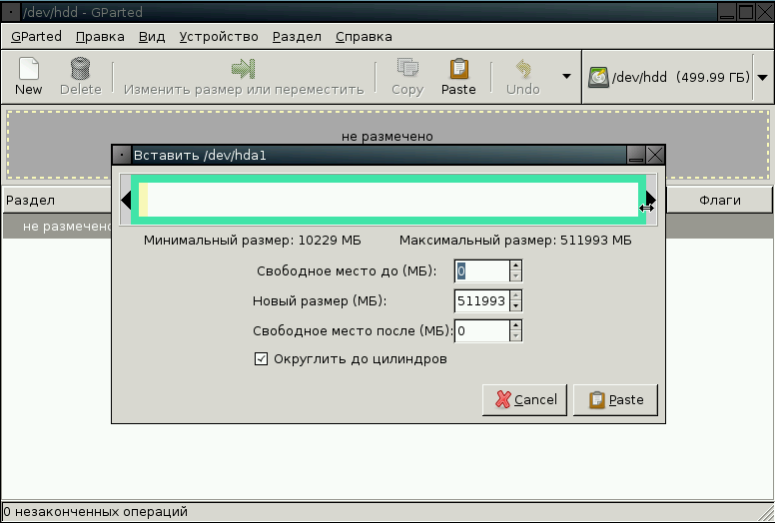Focus the Новый размер field
Screen dimensions: 775x523
coord(482,300)
